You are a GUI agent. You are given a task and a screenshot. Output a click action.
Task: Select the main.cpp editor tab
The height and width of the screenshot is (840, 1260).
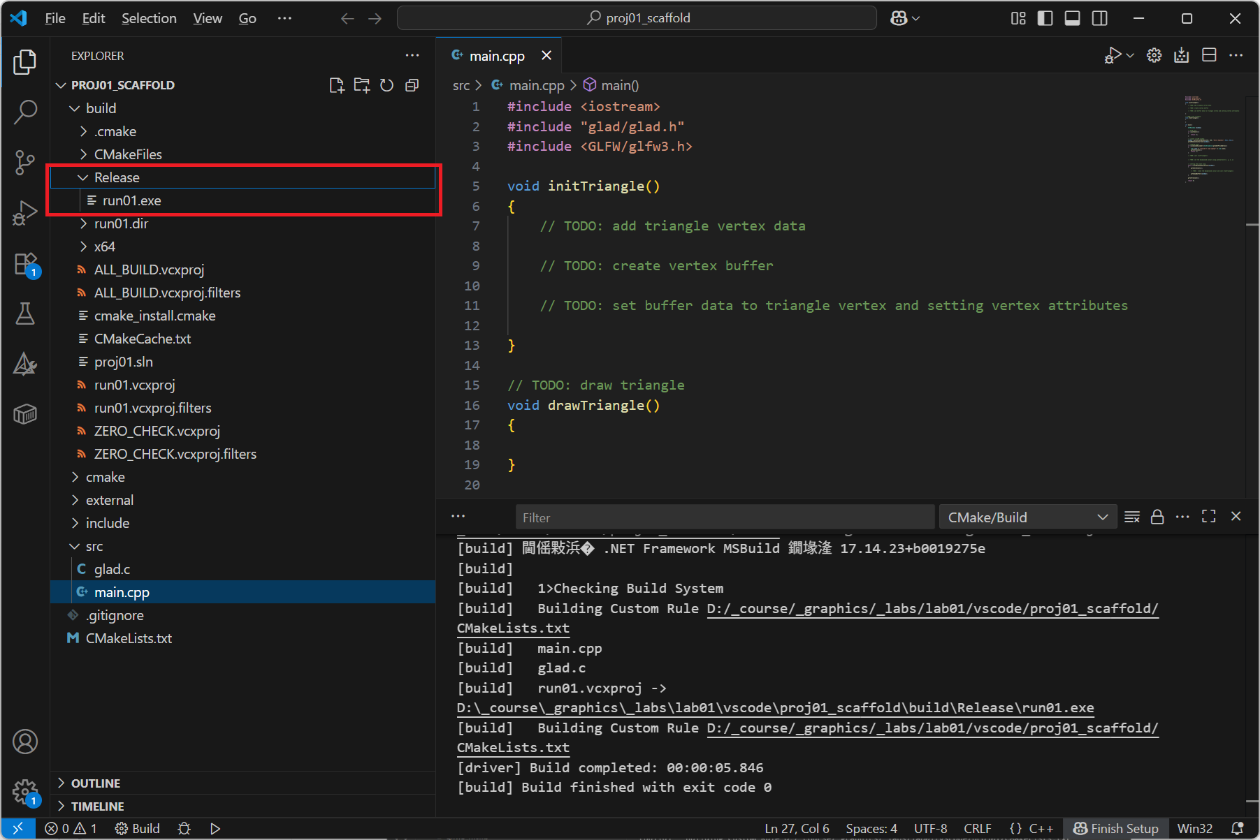(x=496, y=56)
